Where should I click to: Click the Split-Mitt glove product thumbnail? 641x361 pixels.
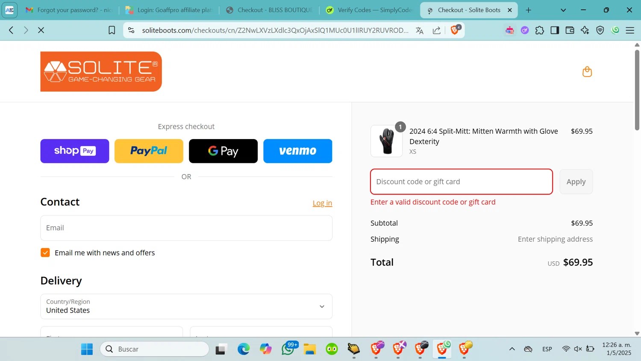point(387,141)
